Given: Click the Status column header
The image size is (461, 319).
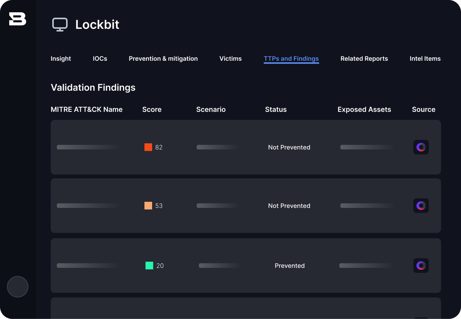Looking at the screenshot, I should pos(276,110).
